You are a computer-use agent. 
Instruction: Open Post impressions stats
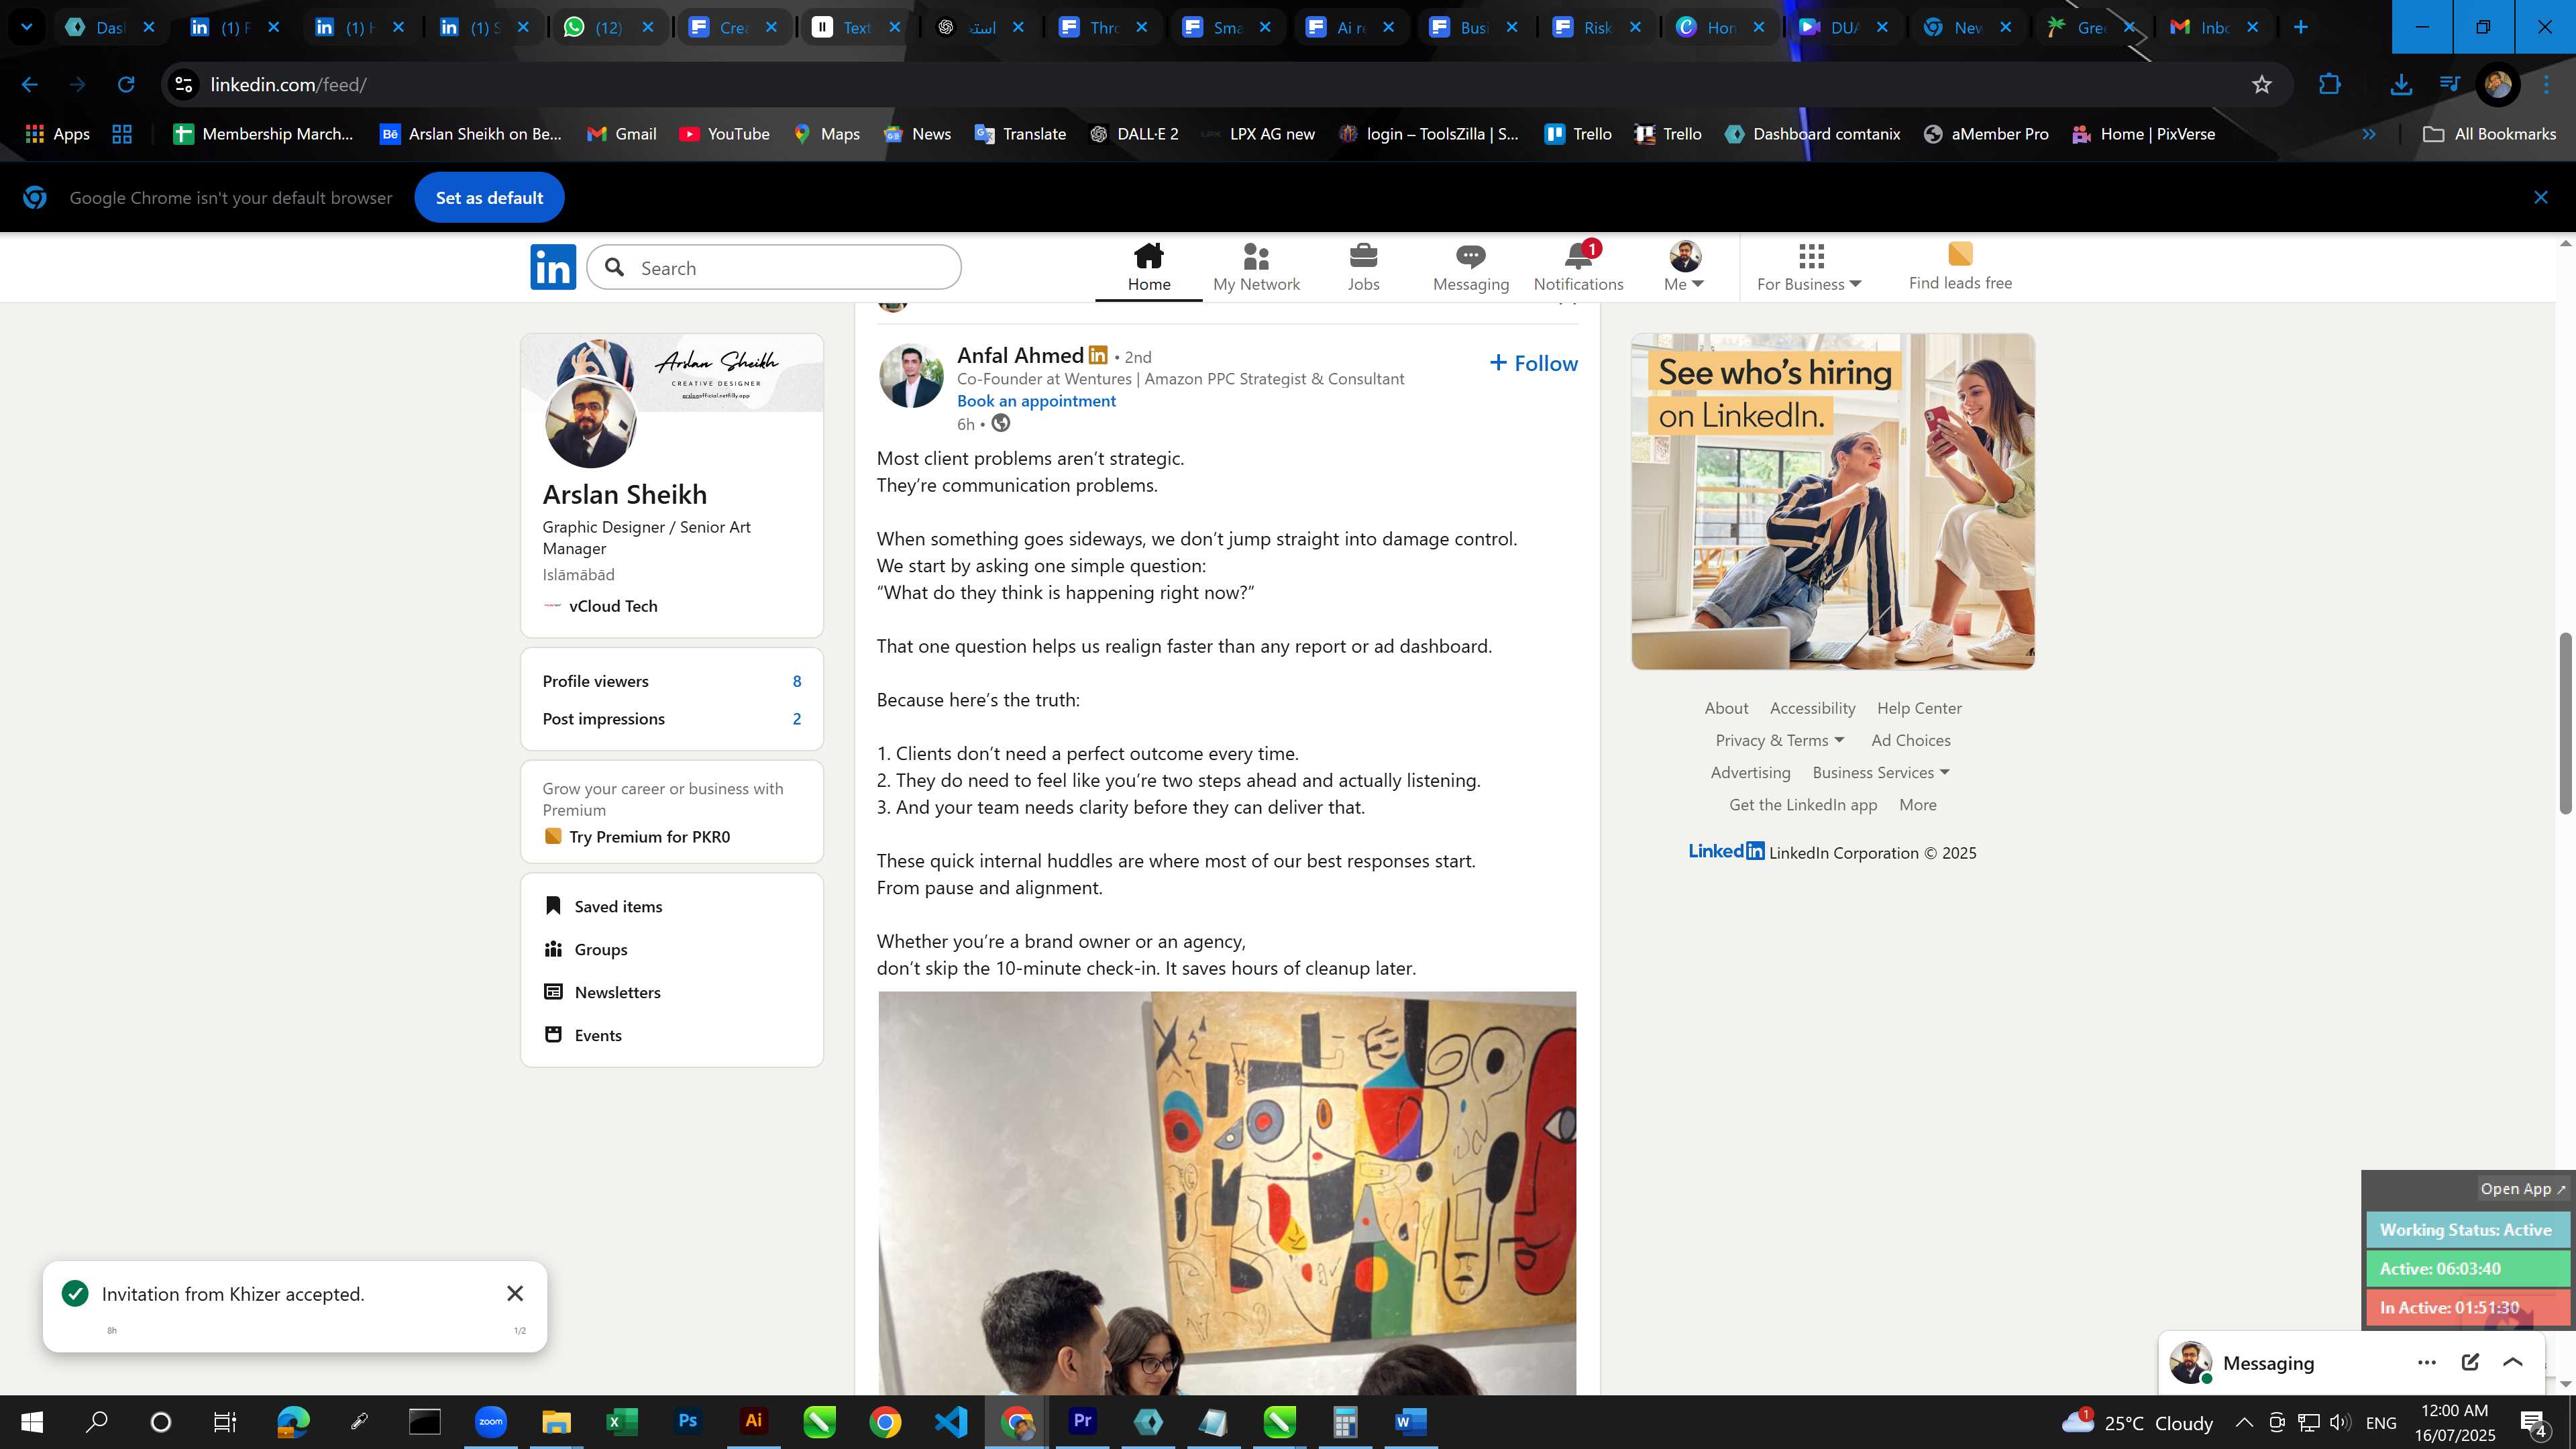pos(671,719)
